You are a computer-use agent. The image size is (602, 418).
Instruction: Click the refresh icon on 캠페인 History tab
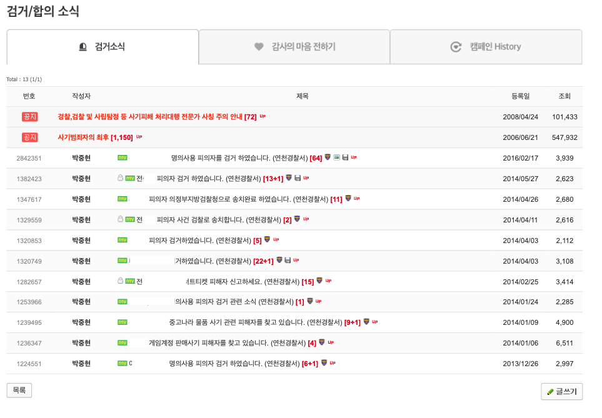(x=456, y=47)
